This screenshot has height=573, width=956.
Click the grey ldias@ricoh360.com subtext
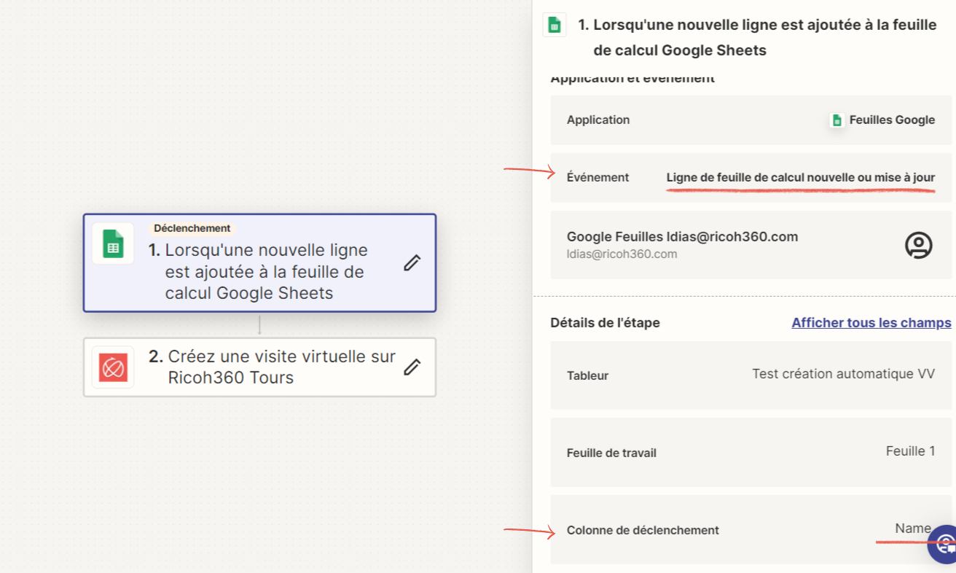pyautogui.click(x=622, y=254)
